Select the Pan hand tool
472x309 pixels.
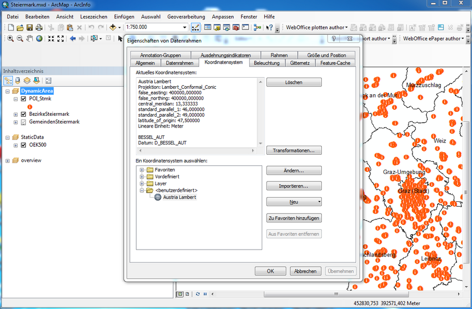29,39
